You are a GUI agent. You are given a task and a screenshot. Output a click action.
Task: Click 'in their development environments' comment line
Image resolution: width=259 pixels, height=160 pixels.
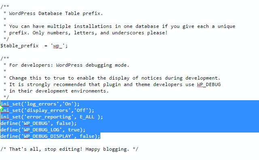pyautogui.click(x=59, y=91)
